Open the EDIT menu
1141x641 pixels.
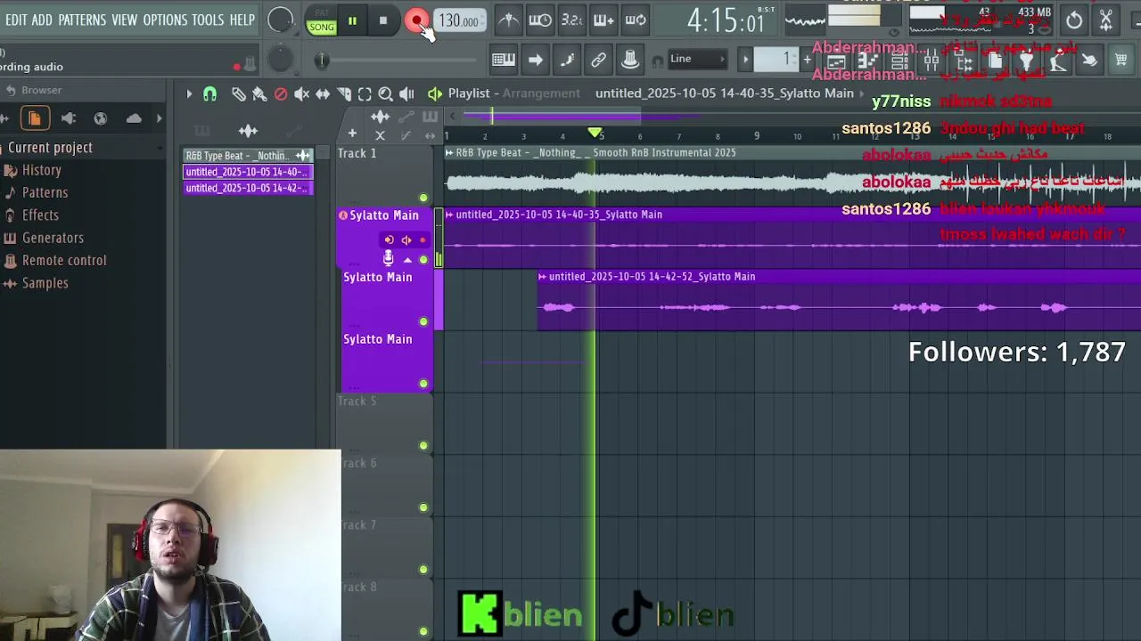[x=16, y=20]
